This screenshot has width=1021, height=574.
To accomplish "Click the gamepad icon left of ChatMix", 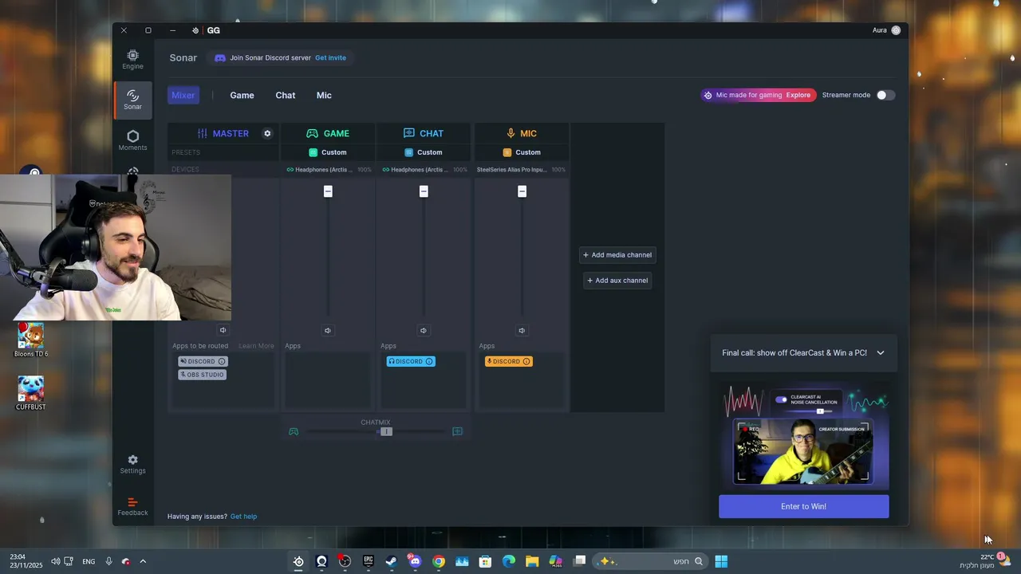I will [294, 431].
